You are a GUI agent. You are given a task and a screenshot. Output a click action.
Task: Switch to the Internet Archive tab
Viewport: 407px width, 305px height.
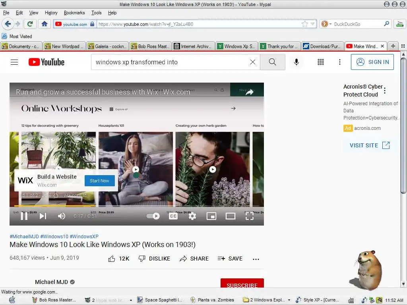tap(194, 46)
